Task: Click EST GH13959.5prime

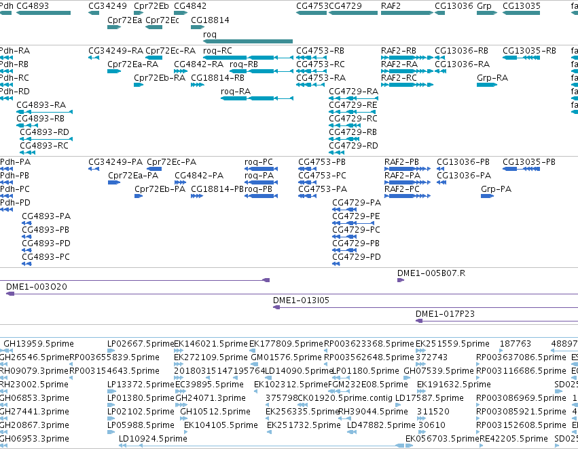Action: [39, 344]
